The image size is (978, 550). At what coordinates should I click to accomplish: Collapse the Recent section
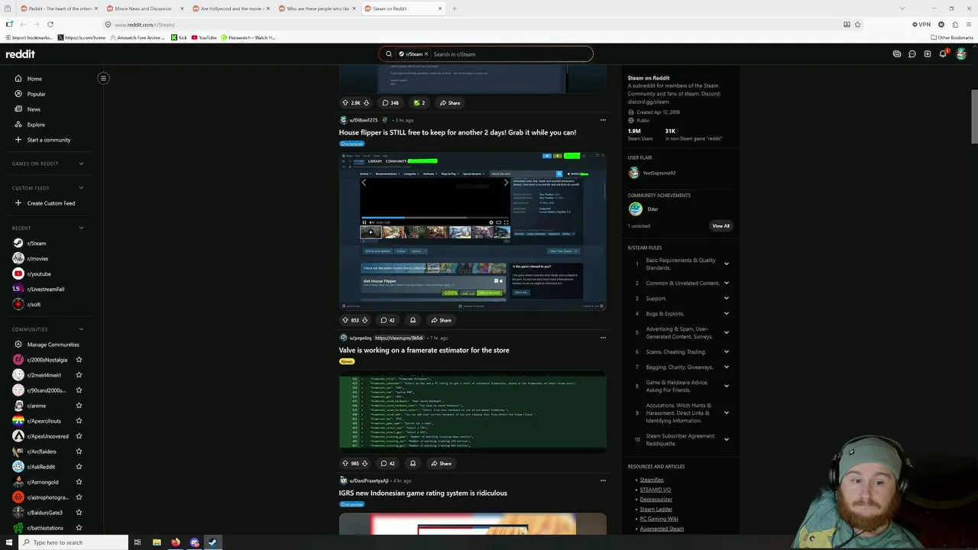coord(81,228)
